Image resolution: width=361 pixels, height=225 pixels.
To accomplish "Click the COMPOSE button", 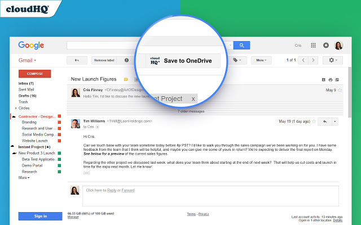I will pyautogui.click(x=35, y=74).
